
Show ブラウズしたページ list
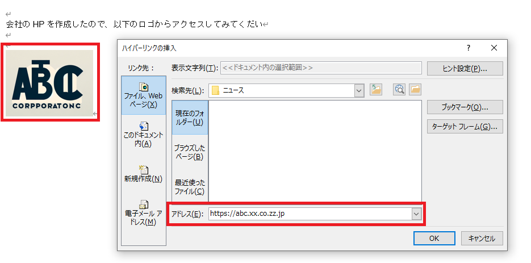click(x=190, y=152)
